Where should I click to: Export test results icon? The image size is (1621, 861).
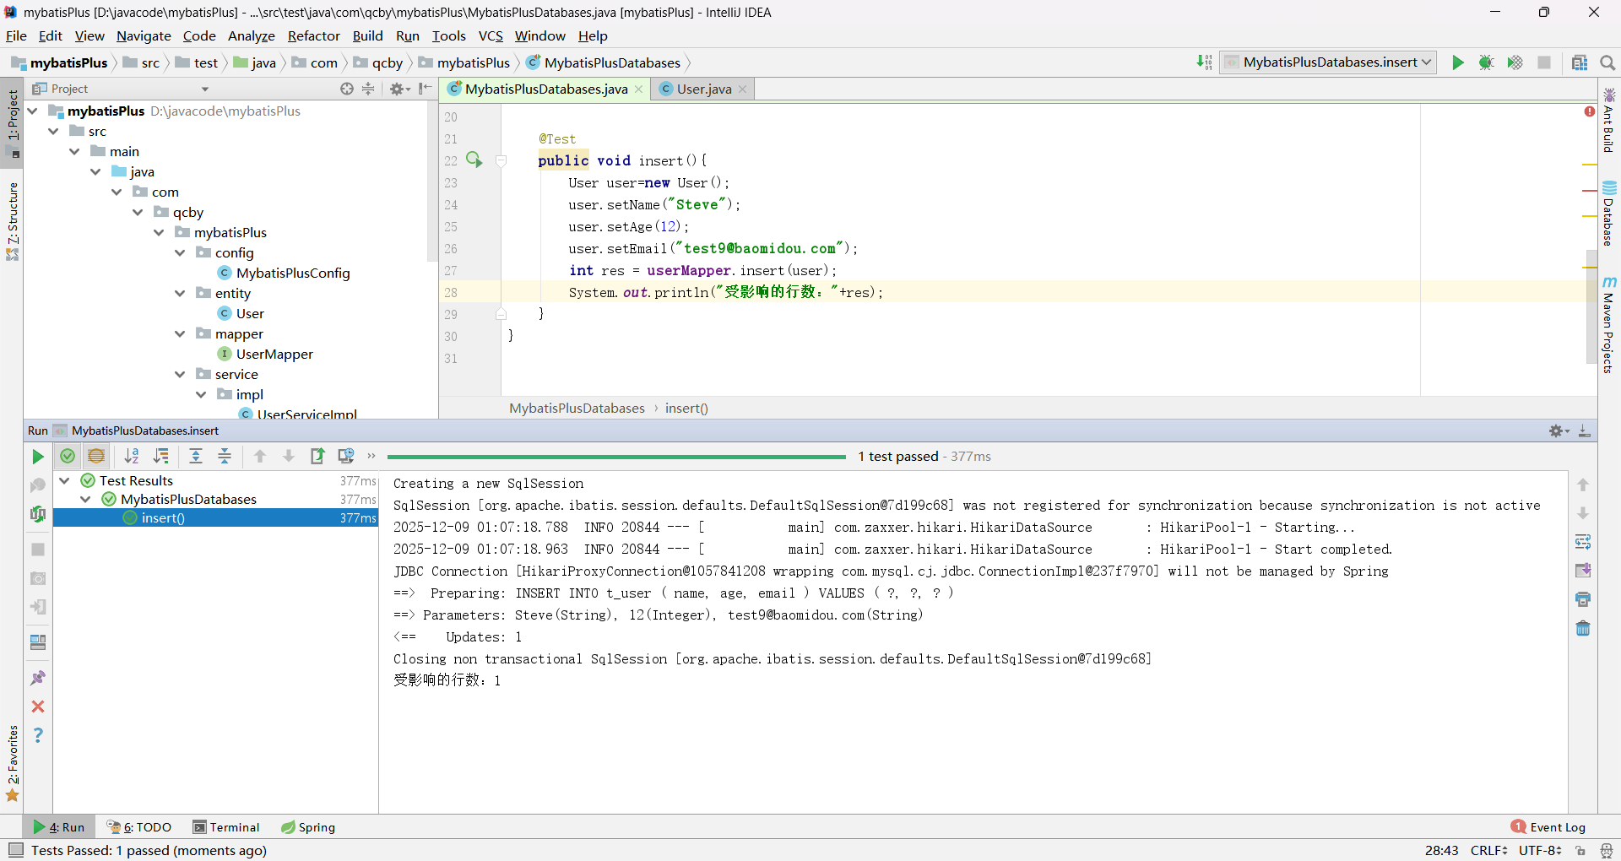coord(317,457)
